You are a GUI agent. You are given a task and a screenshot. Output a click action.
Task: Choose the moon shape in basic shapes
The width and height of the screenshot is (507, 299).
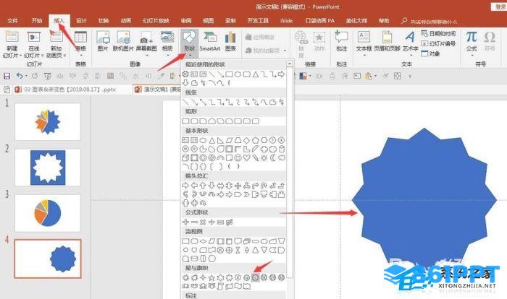(273, 157)
